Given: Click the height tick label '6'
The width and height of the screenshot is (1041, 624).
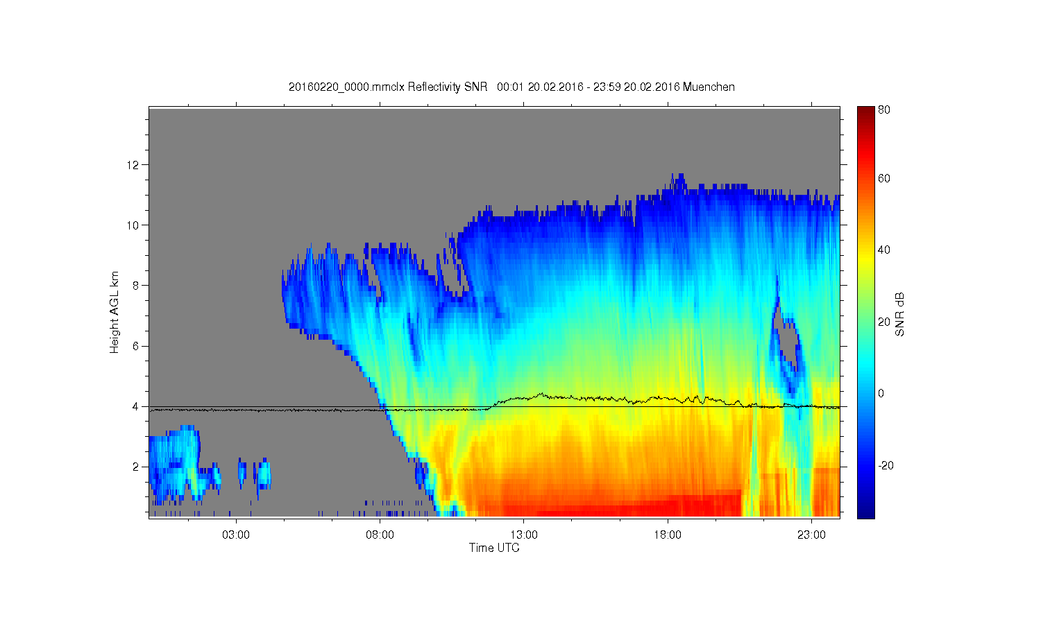Looking at the screenshot, I should pos(137,346).
